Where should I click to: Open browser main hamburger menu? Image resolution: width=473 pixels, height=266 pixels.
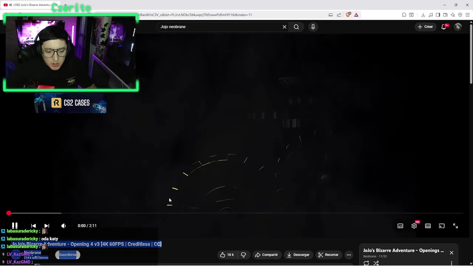tap(467, 15)
